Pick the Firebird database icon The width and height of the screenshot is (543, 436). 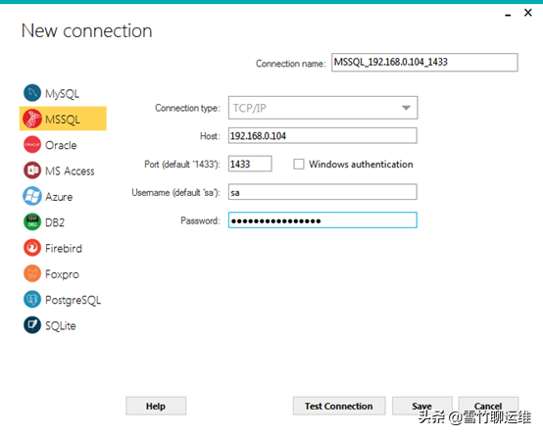(32, 248)
